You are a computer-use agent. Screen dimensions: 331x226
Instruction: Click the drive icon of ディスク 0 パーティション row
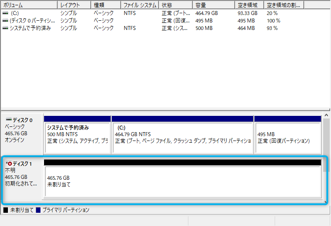tap(5, 21)
